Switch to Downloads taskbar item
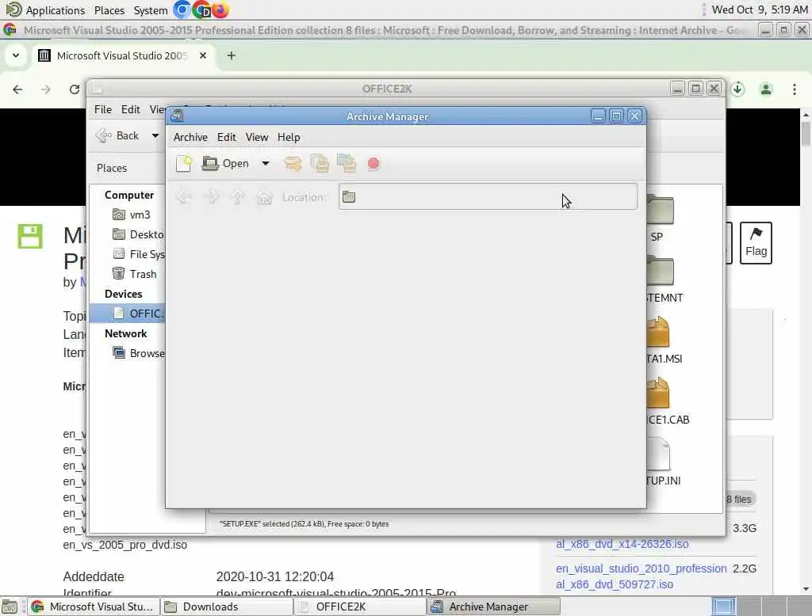This screenshot has height=616, width=812. [x=226, y=606]
